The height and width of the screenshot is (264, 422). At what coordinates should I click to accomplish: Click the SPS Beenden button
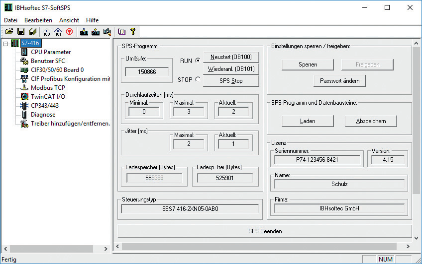pos(265,231)
